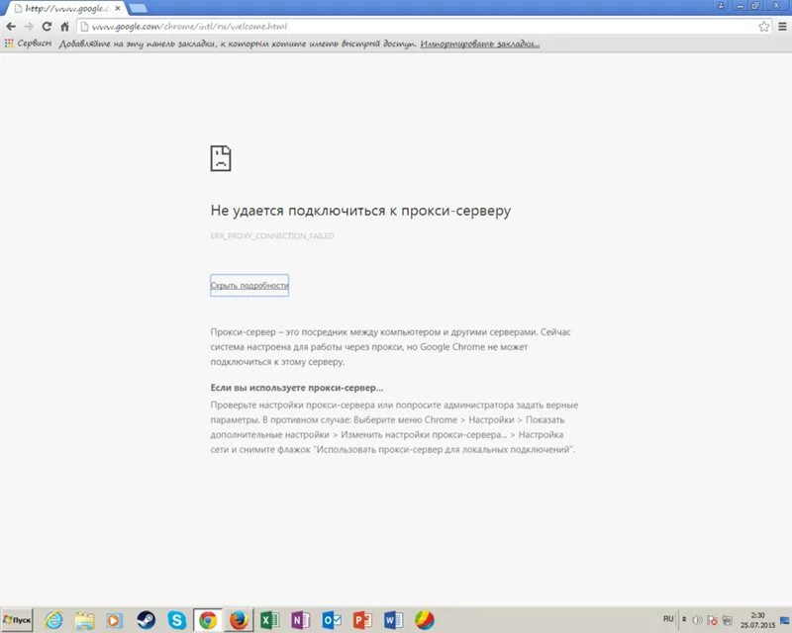Viewport: 792px width, 633px height.
Task: Open Windows Media Player from the taskbar
Action: point(115,620)
